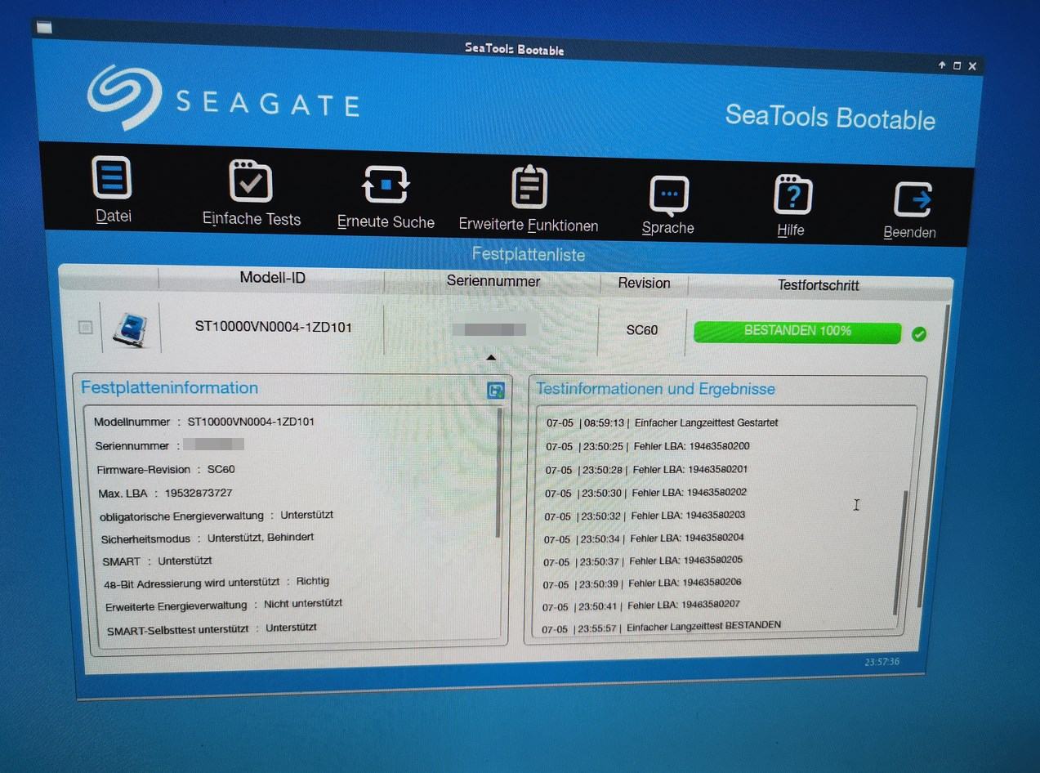The height and width of the screenshot is (773, 1040).
Task: Select the Firmware-Revision SC60 line
Action: tap(166, 470)
